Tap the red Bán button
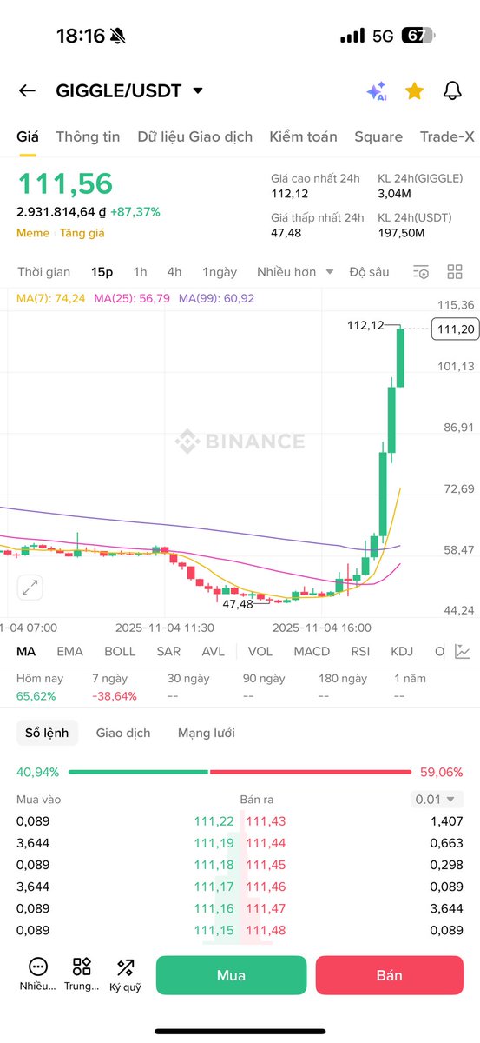The width and height of the screenshot is (480, 1043). (x=390, y=975)
